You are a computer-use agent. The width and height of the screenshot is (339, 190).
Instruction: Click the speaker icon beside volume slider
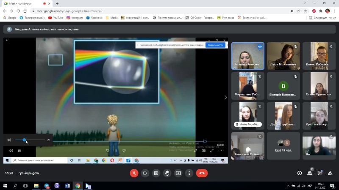[9, 140]
